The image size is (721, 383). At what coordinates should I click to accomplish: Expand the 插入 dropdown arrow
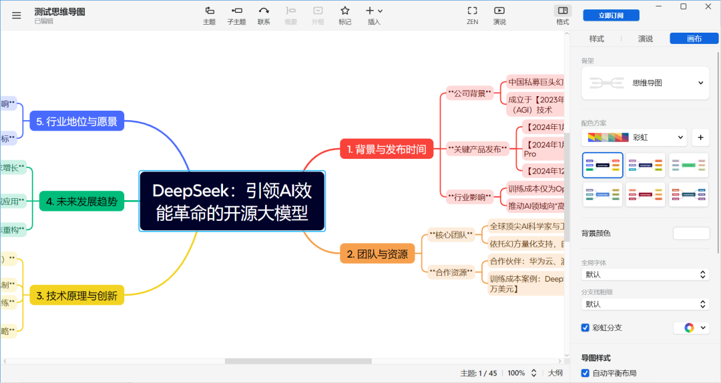click(381, 11)
